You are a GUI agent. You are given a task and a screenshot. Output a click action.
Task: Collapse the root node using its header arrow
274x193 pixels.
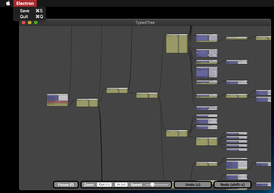[67, 94]
